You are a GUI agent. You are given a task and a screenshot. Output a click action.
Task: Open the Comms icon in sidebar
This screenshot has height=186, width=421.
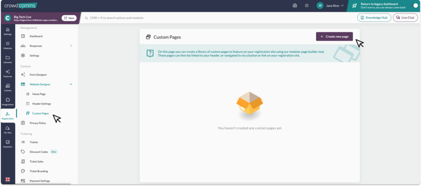coord(7,87)
